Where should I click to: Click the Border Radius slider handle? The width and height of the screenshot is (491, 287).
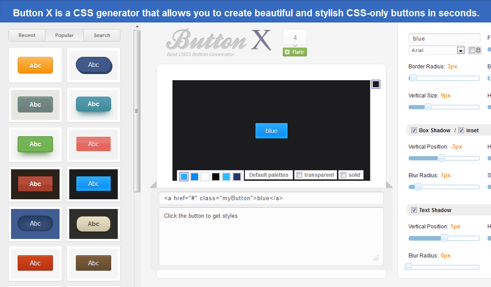click(x=413, y=78)
